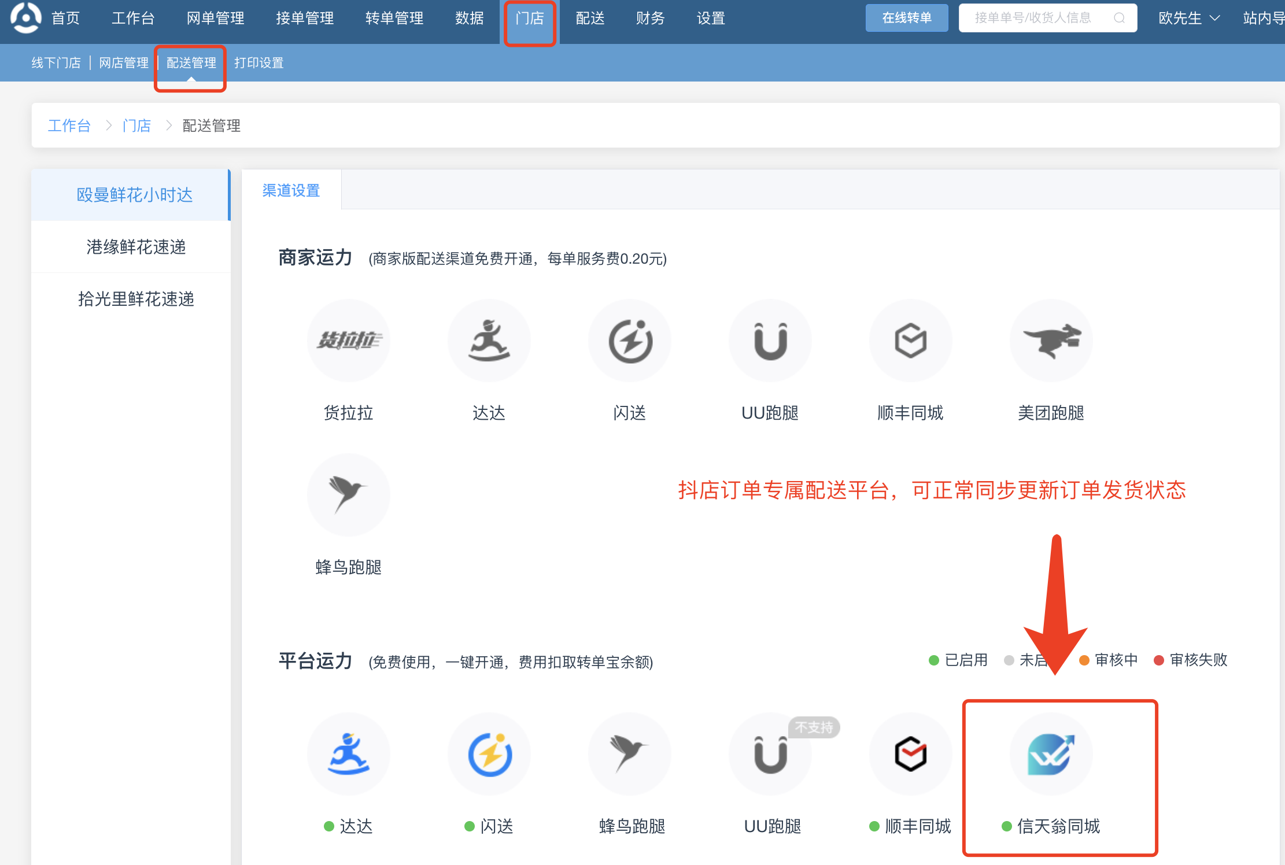Select the 蜂鸟跑腿 merchant delivery icon
The width and height of the screenshot is (1285, 865).
(x=348, y=495)
